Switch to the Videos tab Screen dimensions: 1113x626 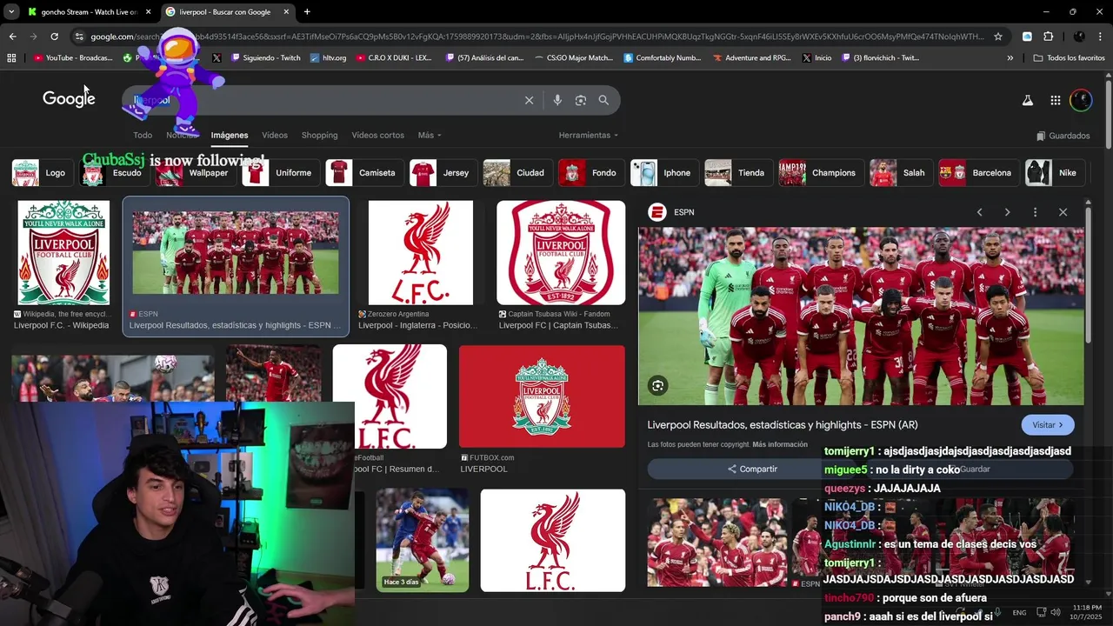coord(275,136)
